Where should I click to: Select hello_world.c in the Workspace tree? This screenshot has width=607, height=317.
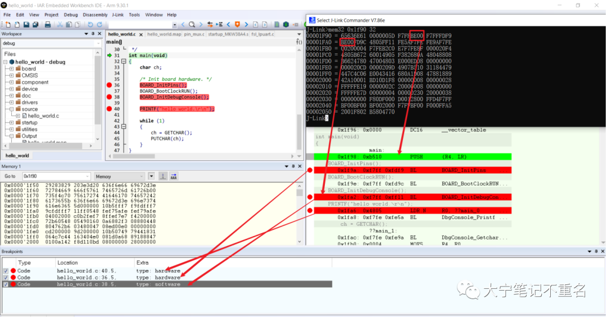click(x=43, y=116)
